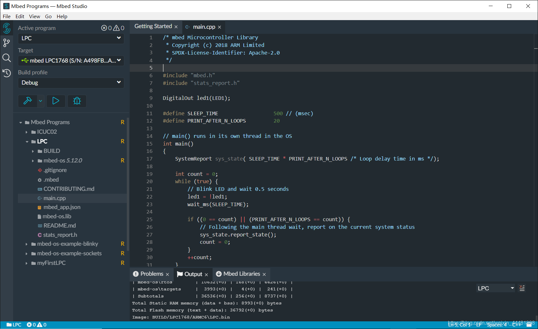
Task: Click the Spaces: 4 indentation status entry
Action: click(497, 325)
